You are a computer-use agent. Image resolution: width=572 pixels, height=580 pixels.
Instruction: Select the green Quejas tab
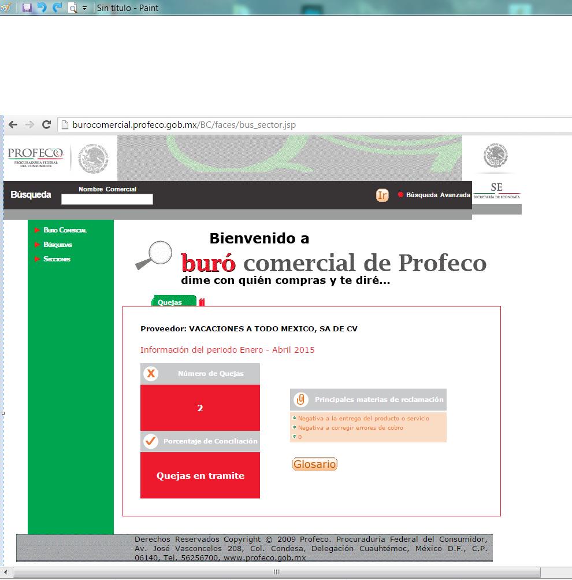point(174,301)
